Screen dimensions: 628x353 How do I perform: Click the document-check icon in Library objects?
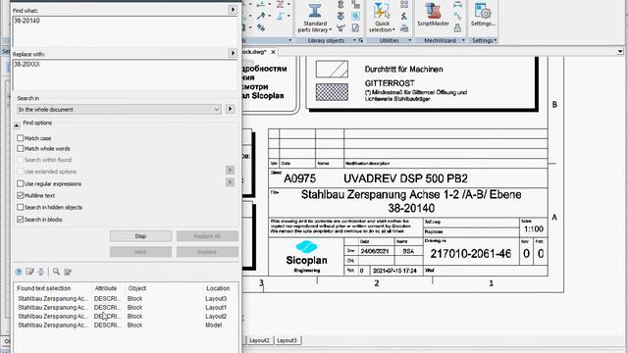(x=355, y=27)
